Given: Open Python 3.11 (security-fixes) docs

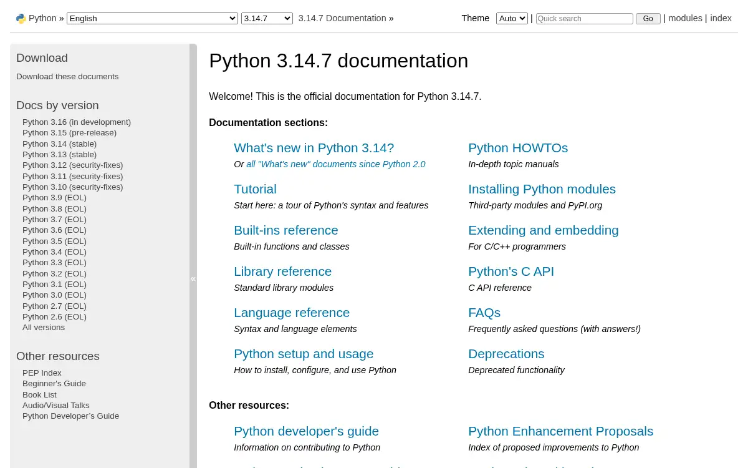Looking at the screenshot, I should 73,177.
